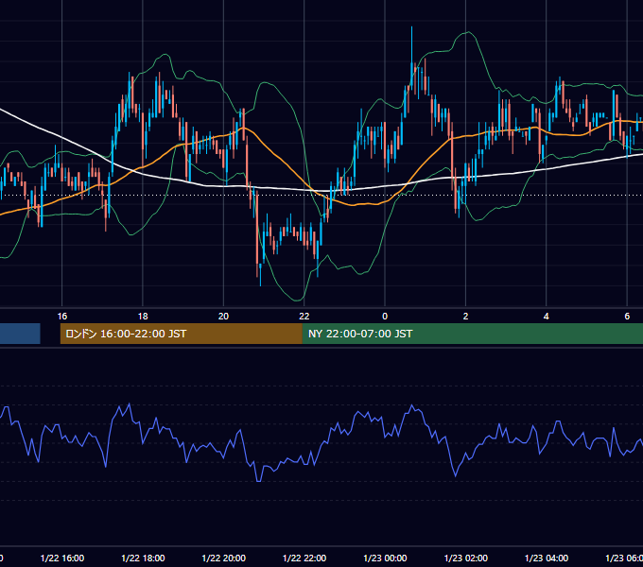This screenshot has width=643, height=567.
Task: Select the ロンドン 16:00-22:00 JST session bar
Action: (182, 334)
